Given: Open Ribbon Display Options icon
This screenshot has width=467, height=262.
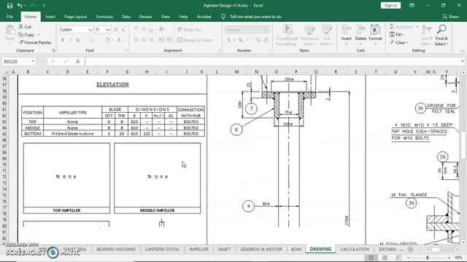Looking at the screenshot, I should pos(412,5).
